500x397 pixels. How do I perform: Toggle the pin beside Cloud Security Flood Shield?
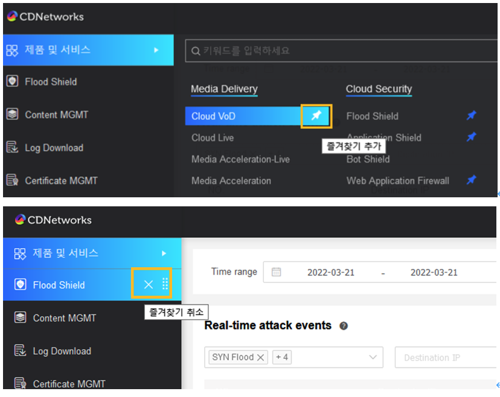pyautogui.click(x=471, y=116)
